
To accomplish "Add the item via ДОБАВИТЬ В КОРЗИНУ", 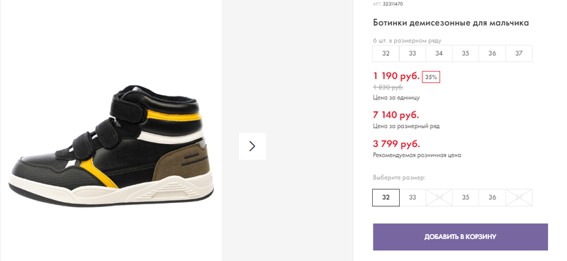I will pyautogui.click(x=460, y=237).
